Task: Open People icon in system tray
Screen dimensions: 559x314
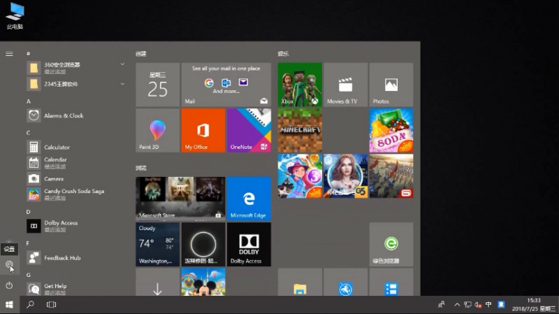Action: coord(441,305)
